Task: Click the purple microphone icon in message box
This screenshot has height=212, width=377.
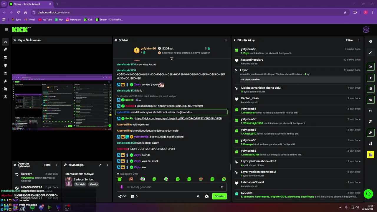Action: (122, 187)
